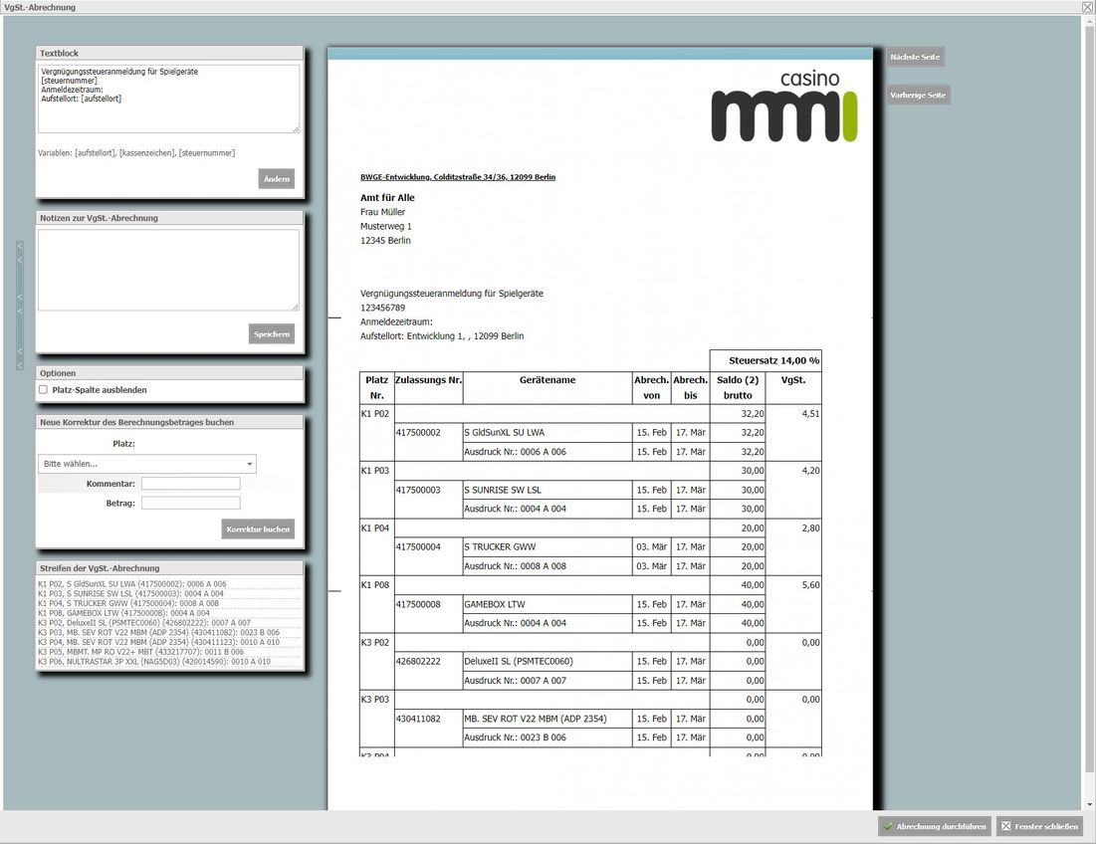Viewport: 1096px width, 844px height.
Task: Click the X icon on Fenster schließen
Action: click(x=1005, y=826)
